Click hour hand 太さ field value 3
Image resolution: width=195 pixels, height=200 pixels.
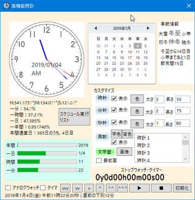tap(160, 99)
